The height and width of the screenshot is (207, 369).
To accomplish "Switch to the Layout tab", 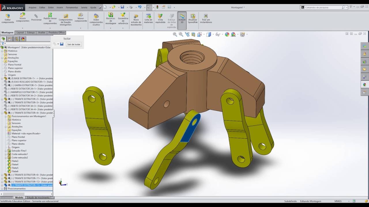I will click(20, 32).
